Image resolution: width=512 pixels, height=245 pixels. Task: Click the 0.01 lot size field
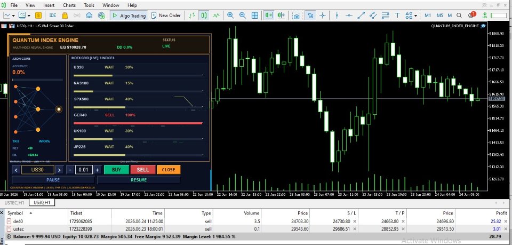pos(84,170)
